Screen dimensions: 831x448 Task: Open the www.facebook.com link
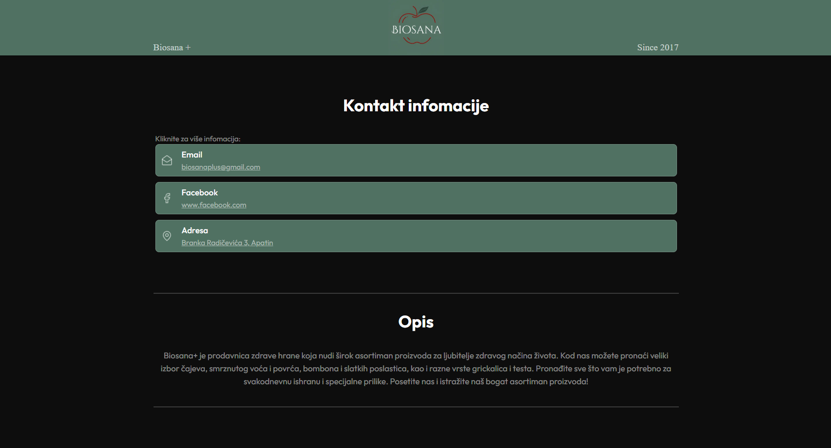coord(214,205)
